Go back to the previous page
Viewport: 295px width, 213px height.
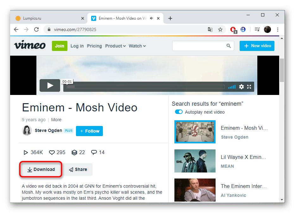(x=16, y=29)
